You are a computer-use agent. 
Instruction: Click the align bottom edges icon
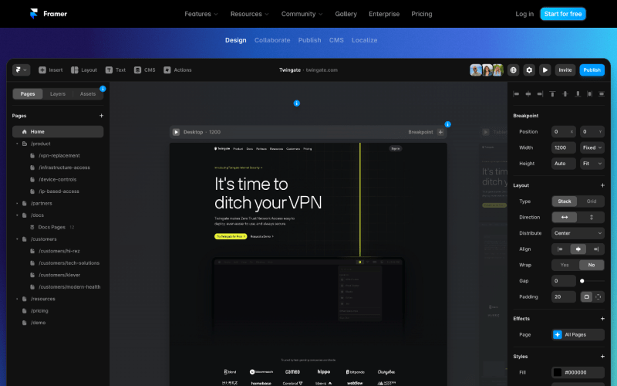tap(578, 93)
